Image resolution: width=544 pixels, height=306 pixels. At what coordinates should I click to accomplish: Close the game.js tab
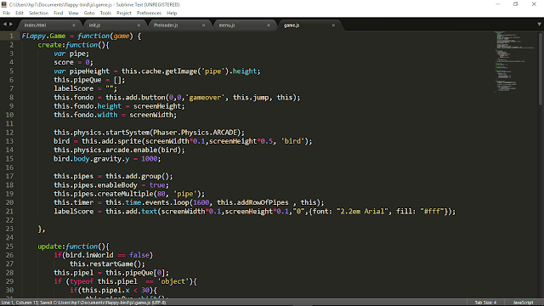tap(333, 25)
